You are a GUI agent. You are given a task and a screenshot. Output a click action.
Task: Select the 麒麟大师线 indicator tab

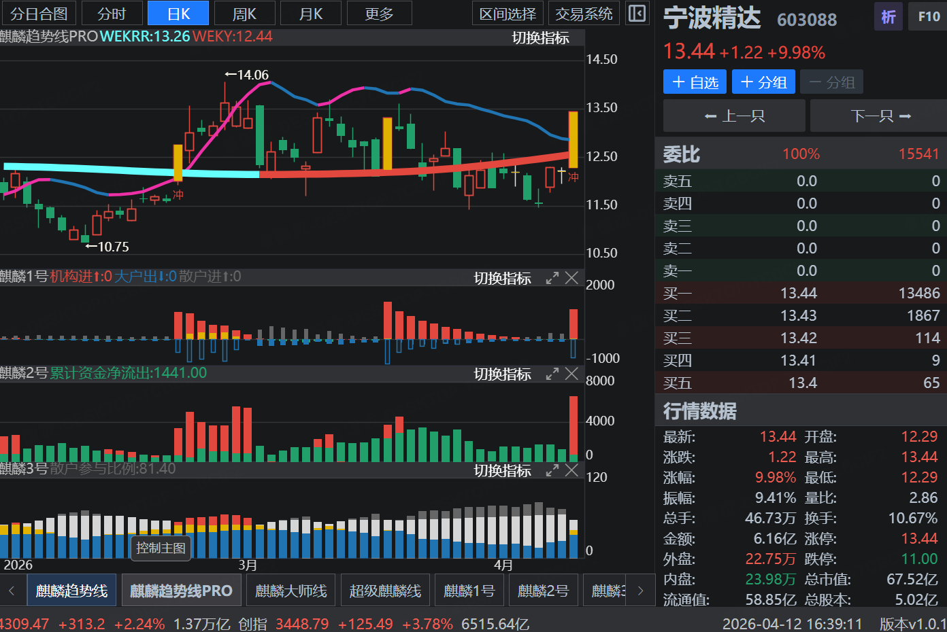(291, 591)
